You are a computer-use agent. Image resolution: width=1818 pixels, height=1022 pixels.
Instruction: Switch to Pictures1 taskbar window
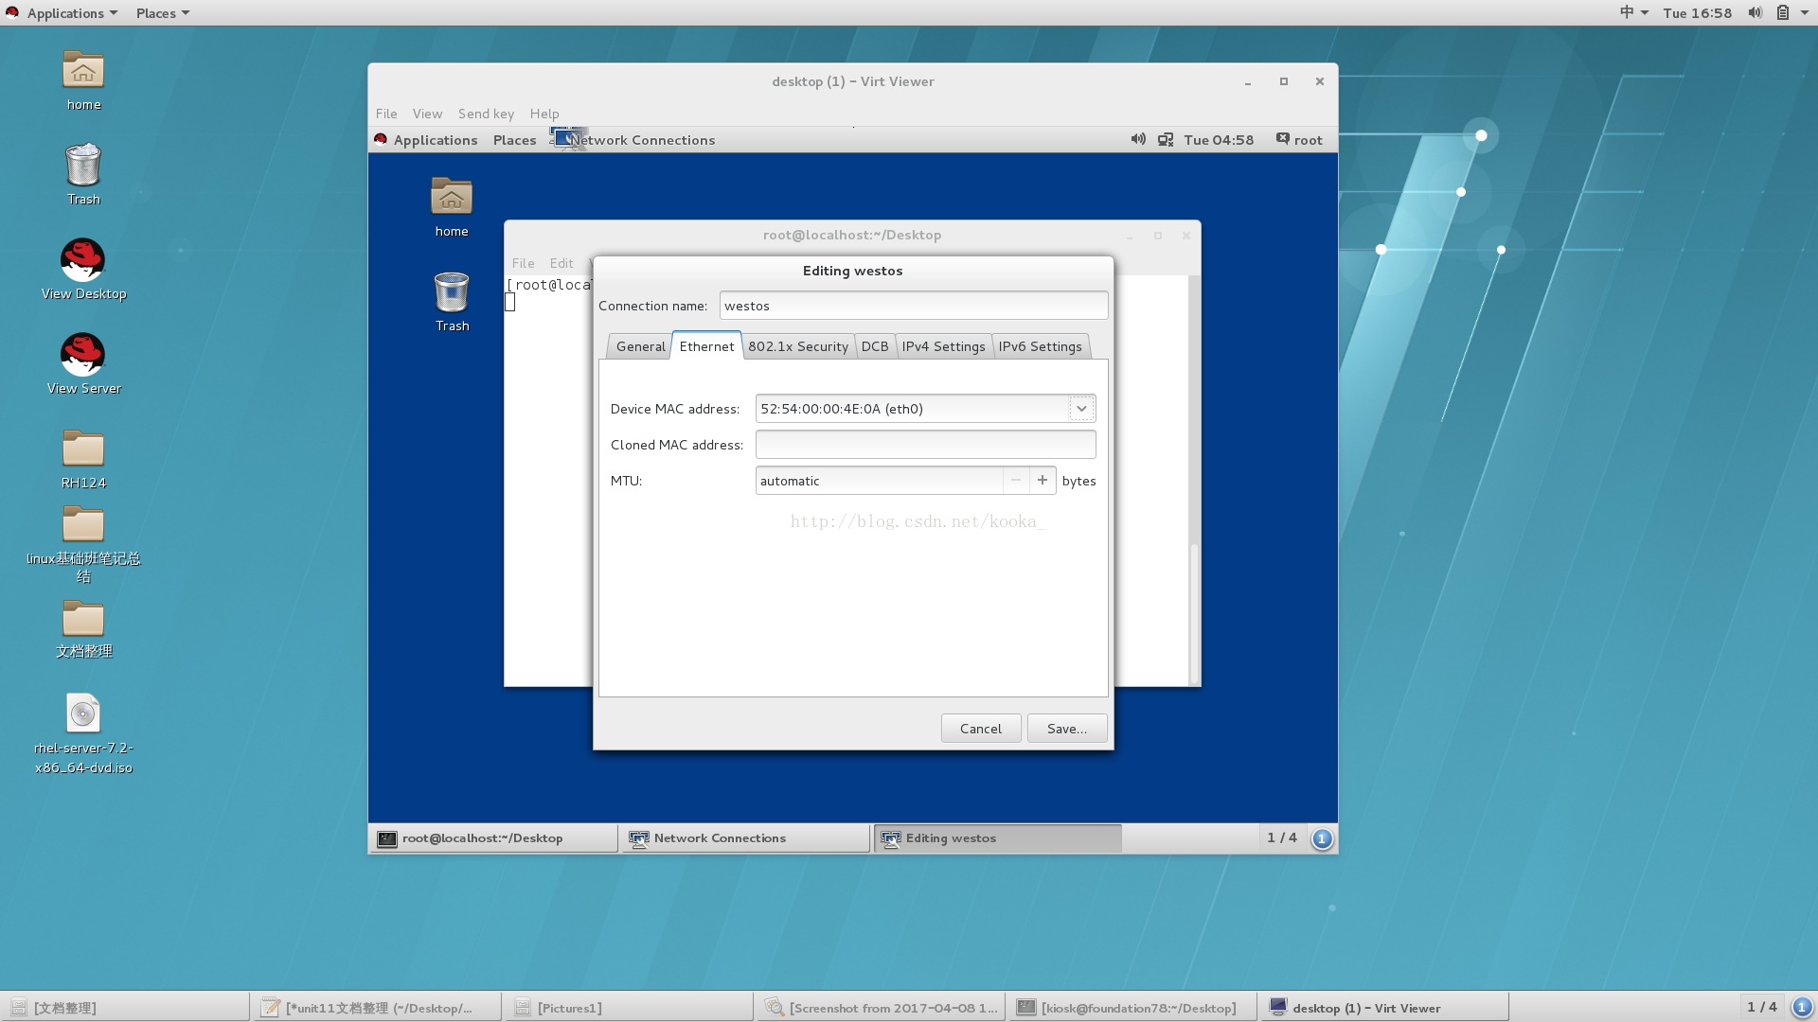click(x=629, y=1008)
